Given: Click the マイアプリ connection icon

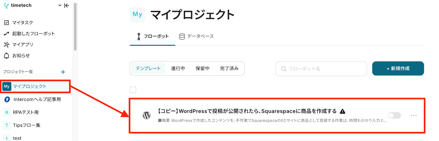Looking at the screenshot, I should 7,45.
